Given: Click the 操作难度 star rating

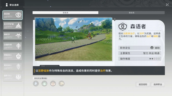Looking at the screenshot, I should tap(155, 59).
